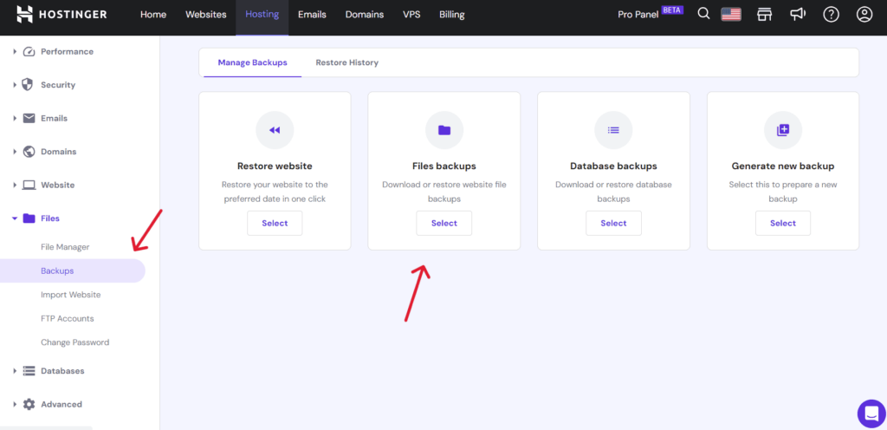Open File Manager in the sidebar

[65, 247]
